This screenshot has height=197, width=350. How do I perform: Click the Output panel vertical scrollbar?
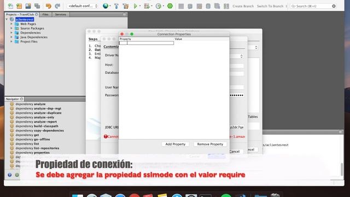(342, 169)
